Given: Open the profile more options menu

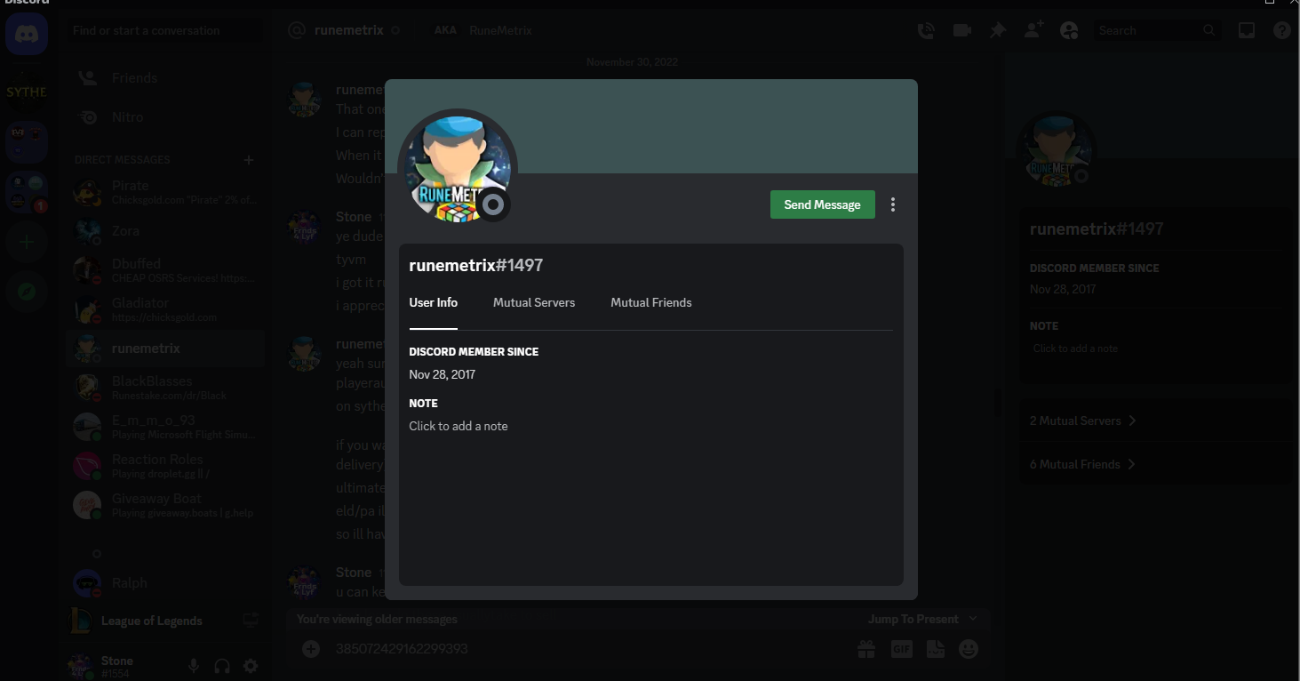Looking at the screenshot, I should (893, 204).
